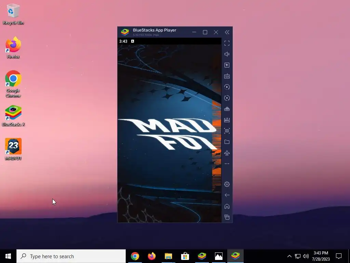Open File Explorer from the taskbar
The height and width of the screenshot is (263, 350).
[168, 256]
